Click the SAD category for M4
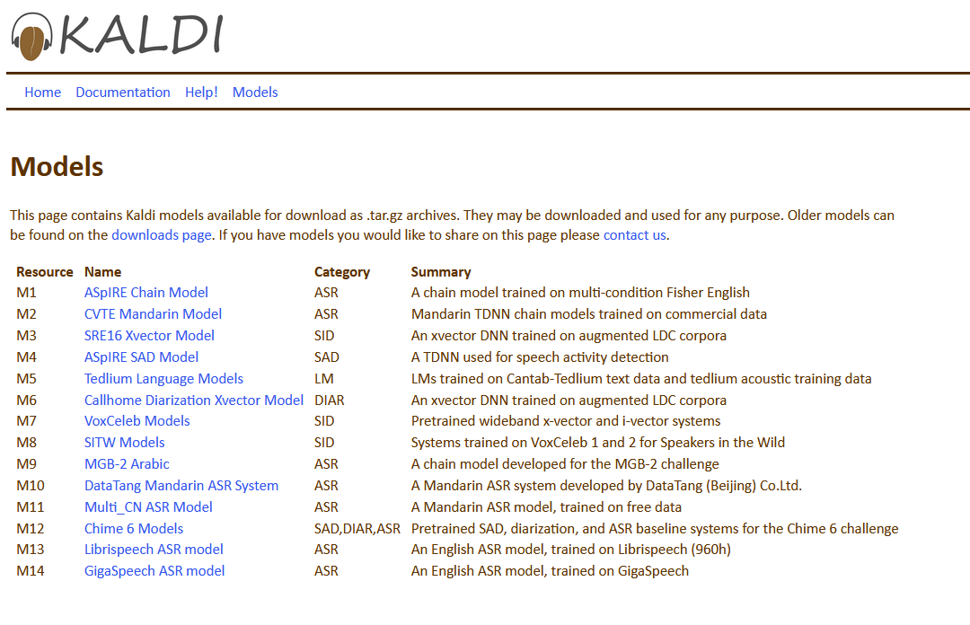970x625 pixels. click(x=327, y=357)
